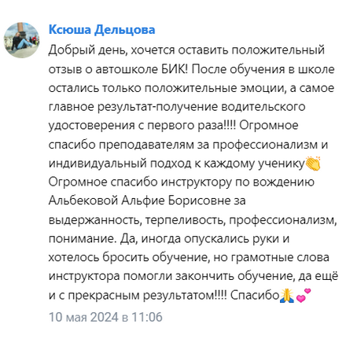Viewport: 346px width, 346px height.
Task: Click the author name Ксюша Дельцова
Action: coord(101,29)
